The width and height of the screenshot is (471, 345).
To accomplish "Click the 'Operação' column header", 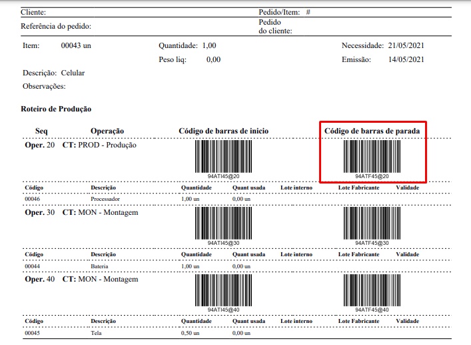I will pos(107,131).
